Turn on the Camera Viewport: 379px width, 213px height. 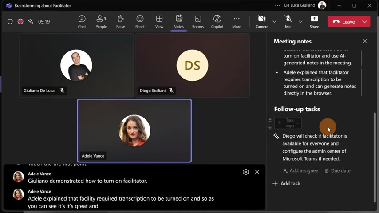(x=262, y=22)
